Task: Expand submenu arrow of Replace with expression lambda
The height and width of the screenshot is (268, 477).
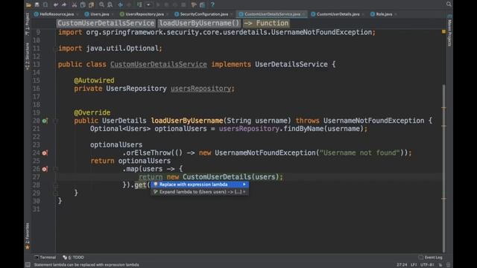Action: pyautogui.click(x=244, y=185)
